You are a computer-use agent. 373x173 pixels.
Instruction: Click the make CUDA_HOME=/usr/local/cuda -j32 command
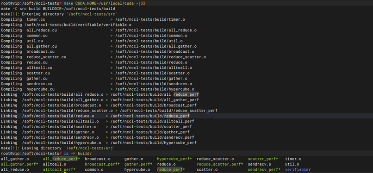pyautogui.click(x=105, y=3)
